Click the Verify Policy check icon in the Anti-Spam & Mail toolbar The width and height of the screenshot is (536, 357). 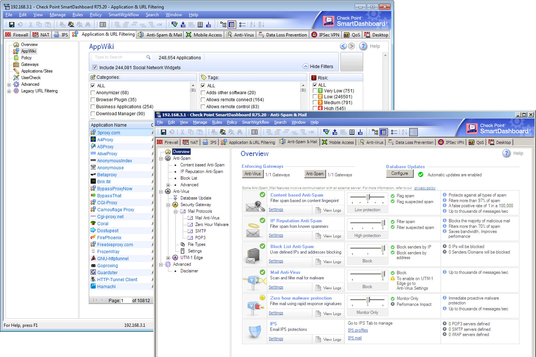tap(326, 132)
